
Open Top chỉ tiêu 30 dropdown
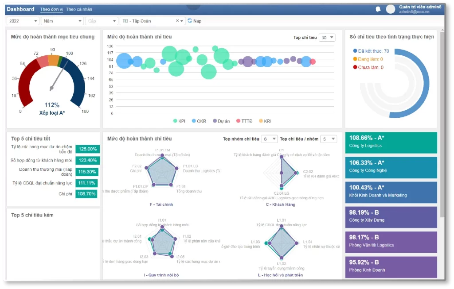click(327, 37)
